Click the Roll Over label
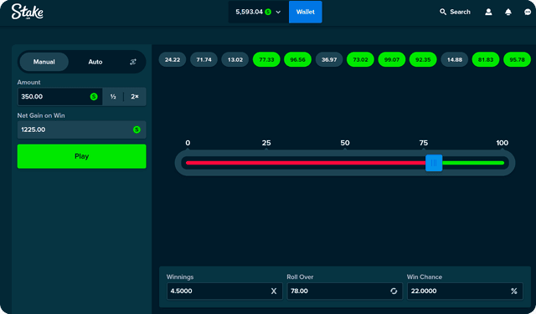 click(300, 277)
